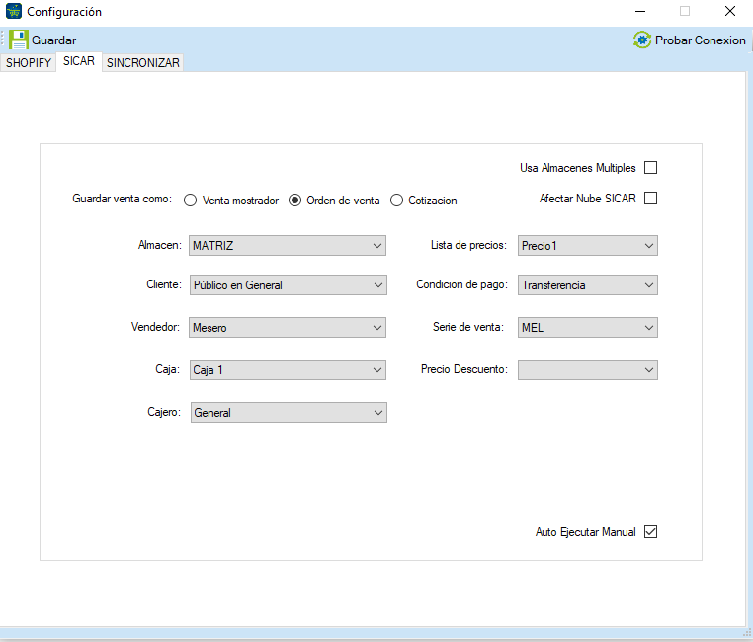Choose the Cotizacion radio option
This screenshot has width=753, height=642.
pyautogui.click(x=396, y=201)
